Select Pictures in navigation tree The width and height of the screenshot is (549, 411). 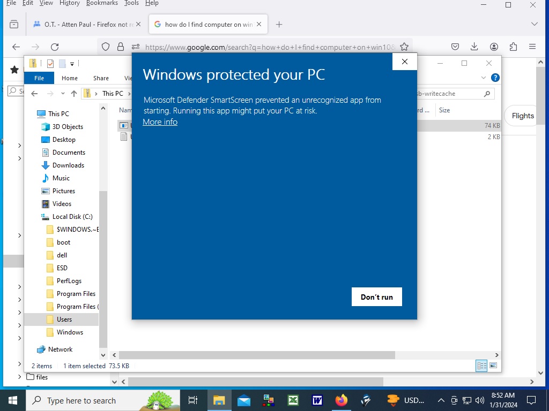click(64, 191)
